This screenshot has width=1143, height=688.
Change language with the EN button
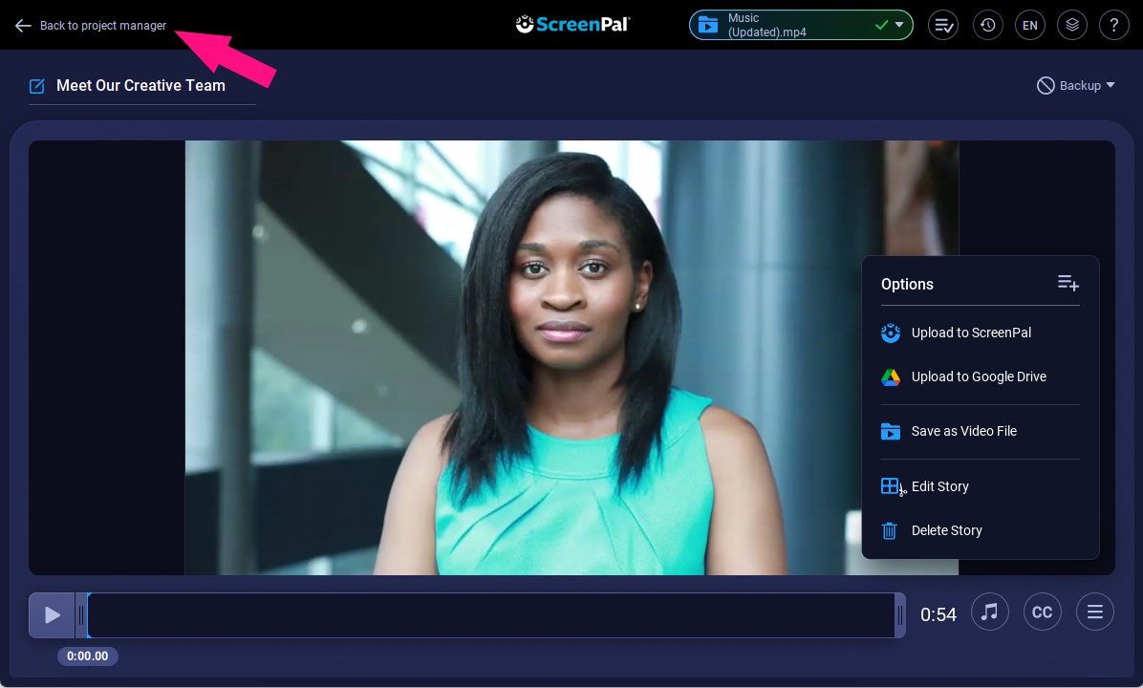pos(1030,25)
